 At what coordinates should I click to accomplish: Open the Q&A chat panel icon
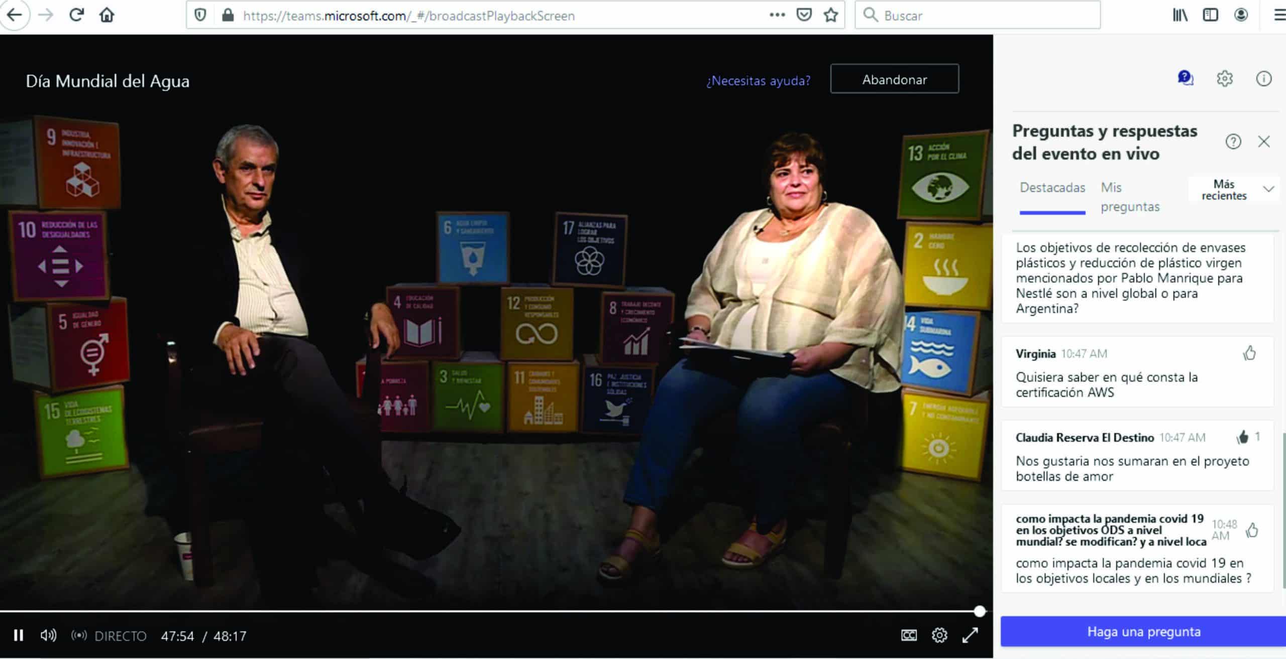click(x=1186, y=78)
